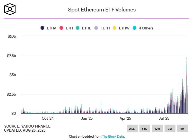Choose the 1M time range

(182, 128)
